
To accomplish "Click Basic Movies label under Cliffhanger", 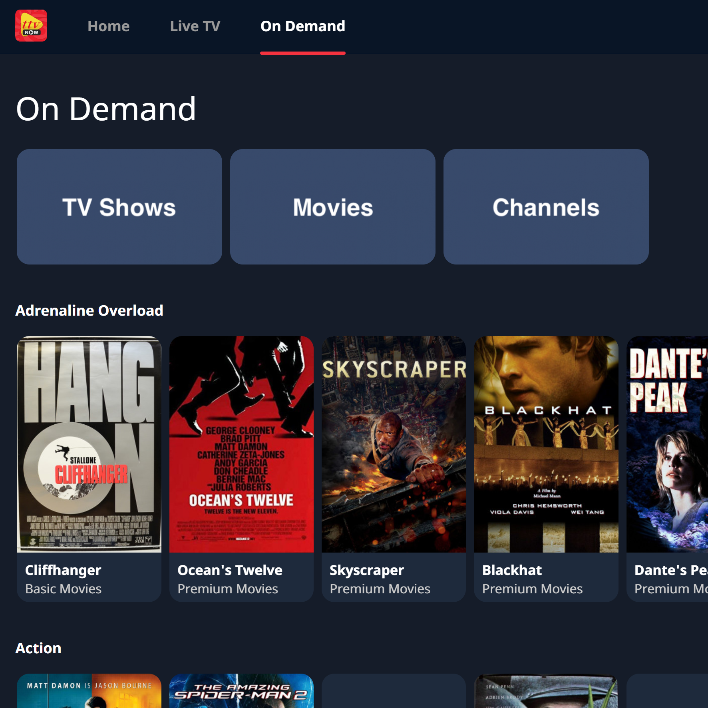I will click(x=63, y=589).
